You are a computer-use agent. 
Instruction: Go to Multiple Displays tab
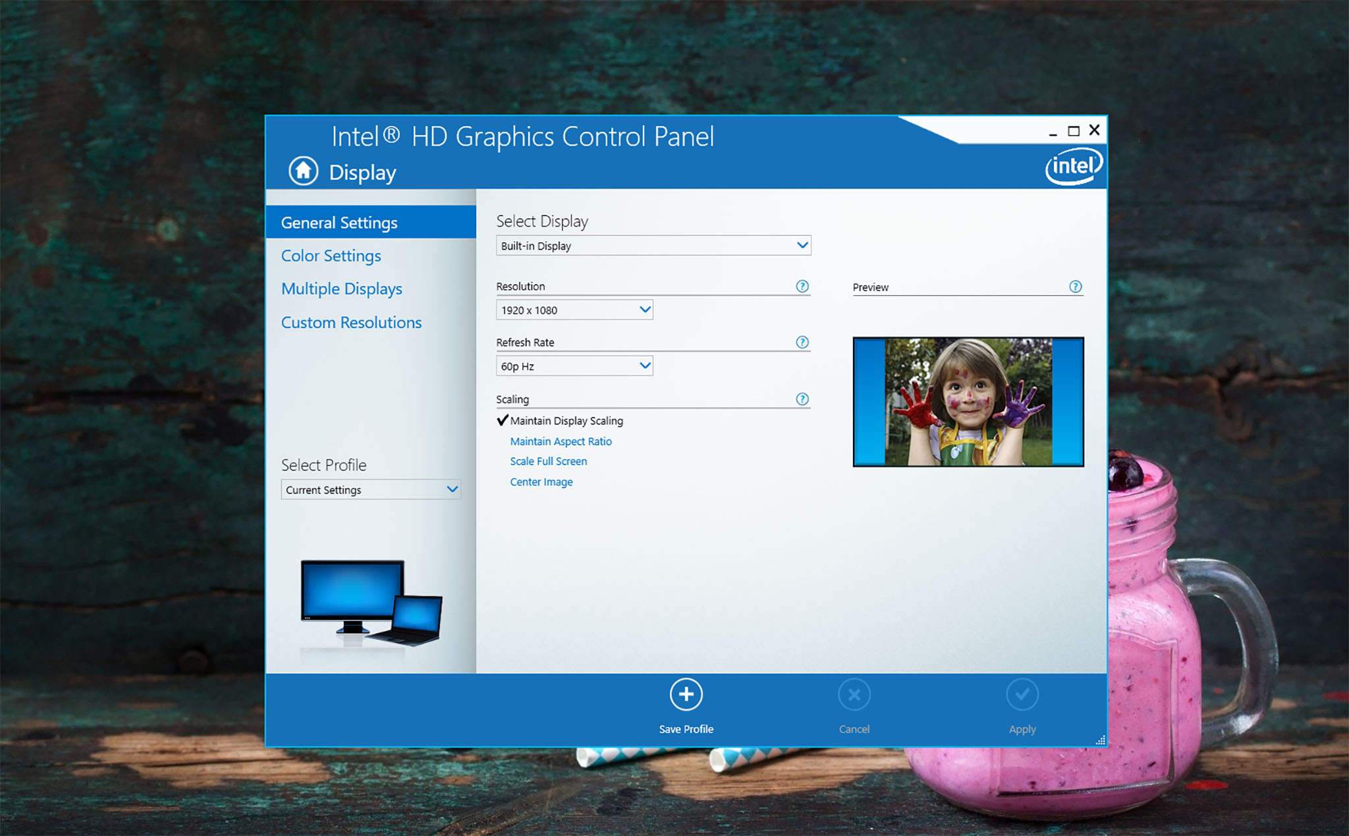point(341,289)
